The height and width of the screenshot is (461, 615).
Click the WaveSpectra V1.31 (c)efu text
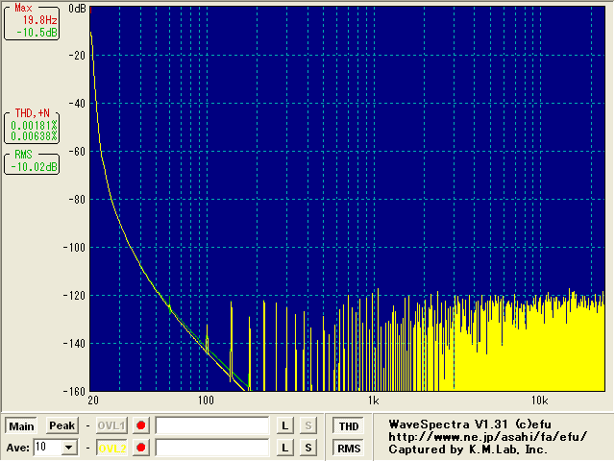tap(470, 425)
